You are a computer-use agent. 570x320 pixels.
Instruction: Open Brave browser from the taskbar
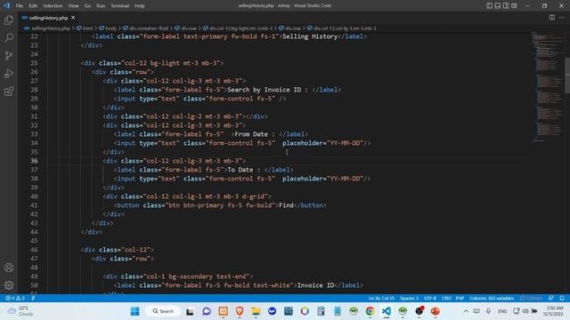coord(240,311)
